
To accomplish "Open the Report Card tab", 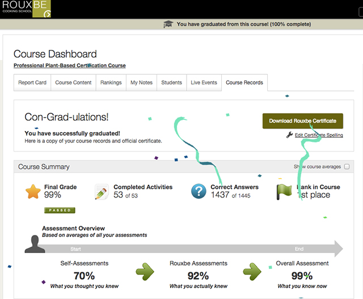I will tap(32, 82).
